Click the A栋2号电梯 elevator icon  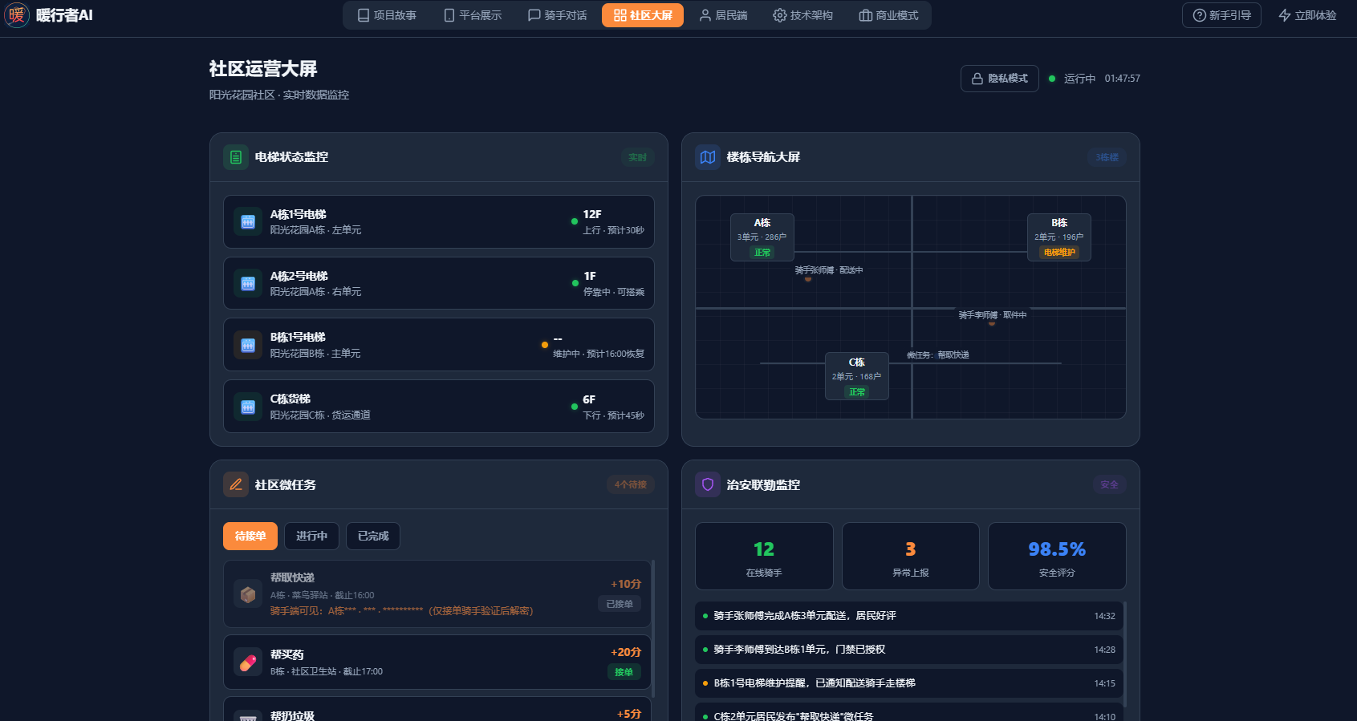pos(248,284)
